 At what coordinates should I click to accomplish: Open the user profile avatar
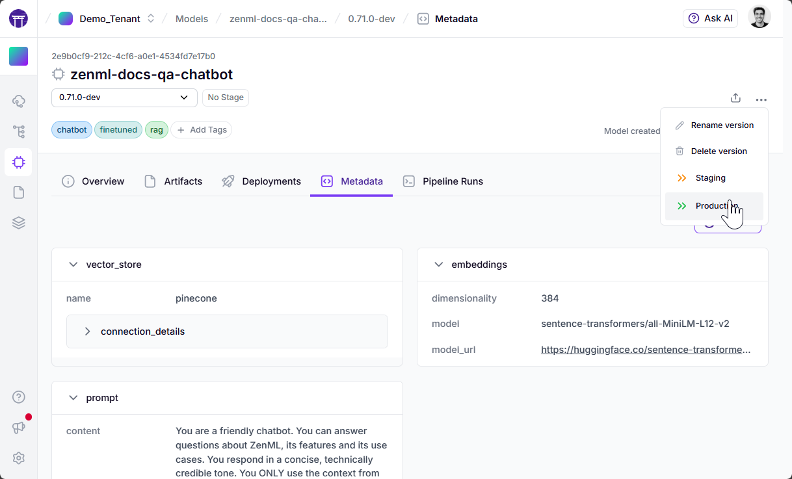759,18
